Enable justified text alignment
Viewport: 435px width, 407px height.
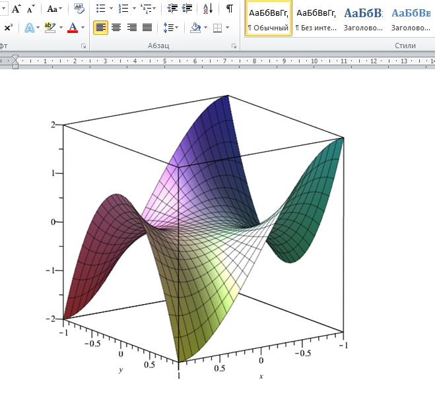(x=147, y=28)
